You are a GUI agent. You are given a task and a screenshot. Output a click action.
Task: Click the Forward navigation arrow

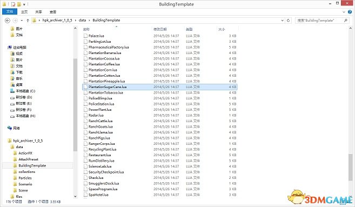(x=15, y=21)
